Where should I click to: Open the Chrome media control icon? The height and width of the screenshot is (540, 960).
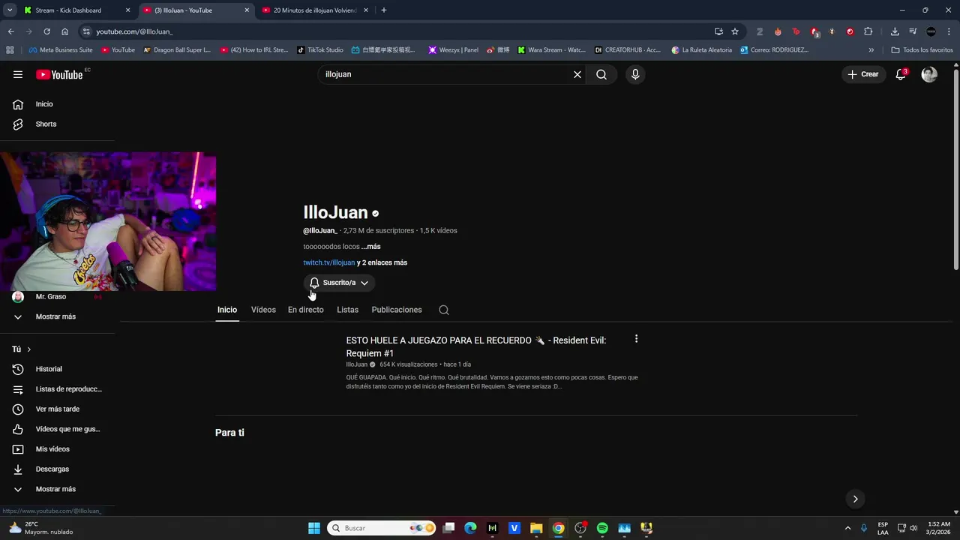913,31
